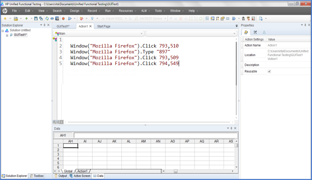Open the New button dropdown arrow

10,19
